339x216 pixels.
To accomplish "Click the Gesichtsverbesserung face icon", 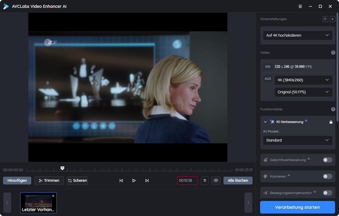I will (x=266, y=160).
